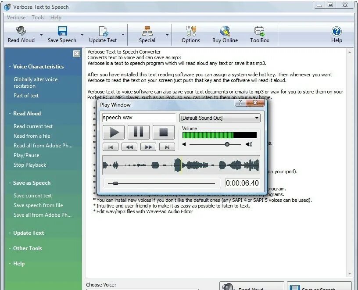This screenshot has width=358, height=290.
Task: Collapse the Save as Speech section
Action: click(x=32, y=183)
